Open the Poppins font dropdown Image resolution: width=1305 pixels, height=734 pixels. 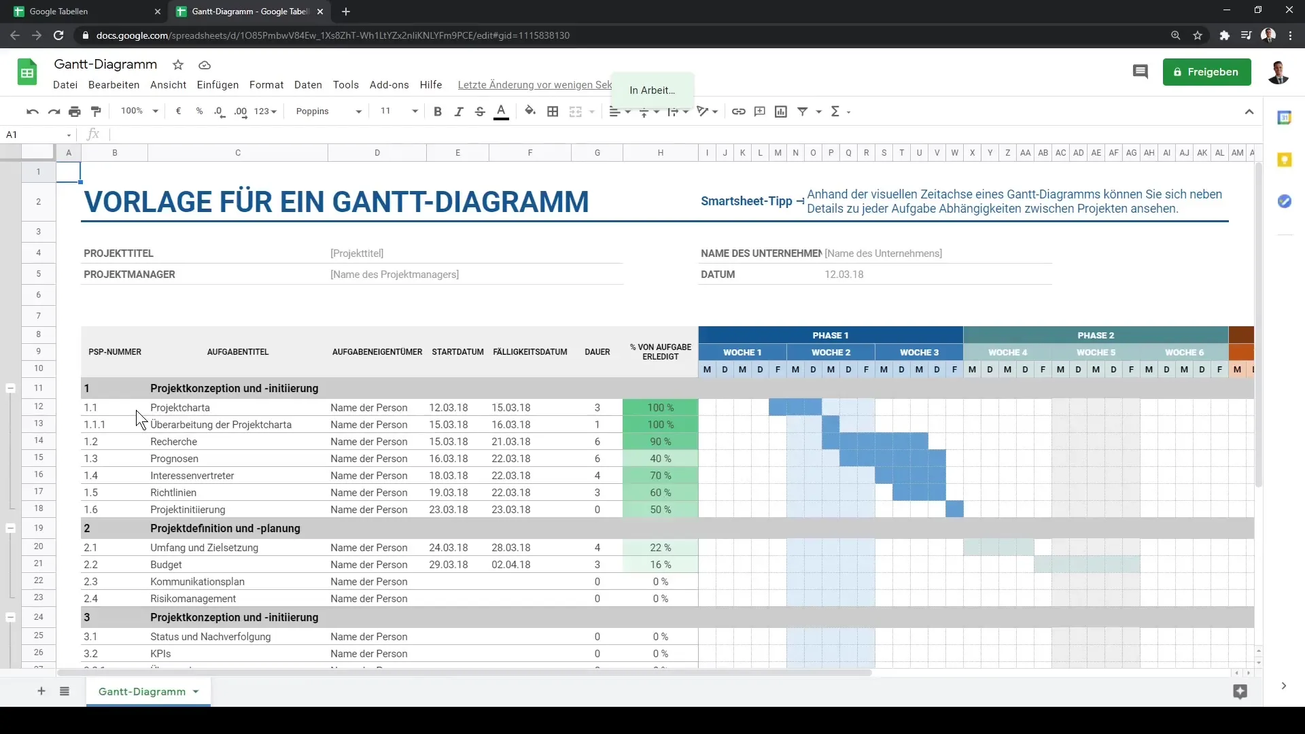coord(329,111)
